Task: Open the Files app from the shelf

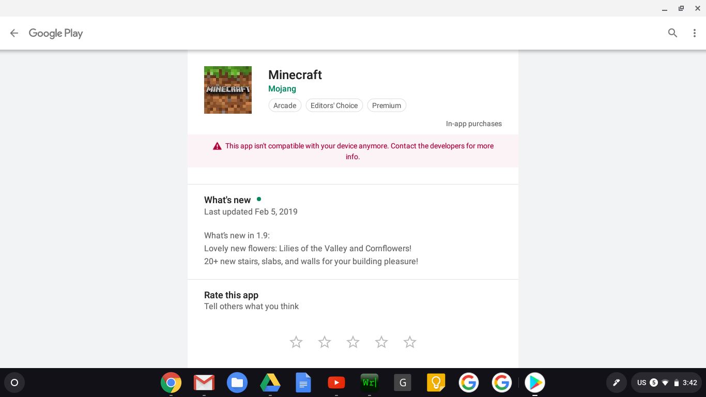Action: (237, 383)
